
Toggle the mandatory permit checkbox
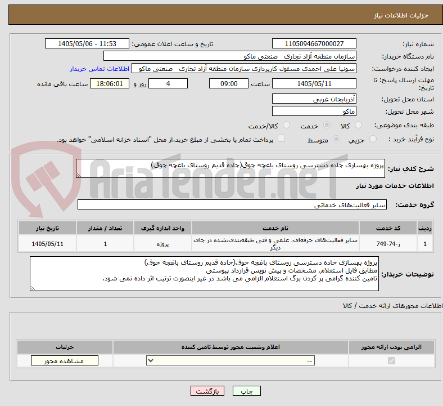(391, 361)
